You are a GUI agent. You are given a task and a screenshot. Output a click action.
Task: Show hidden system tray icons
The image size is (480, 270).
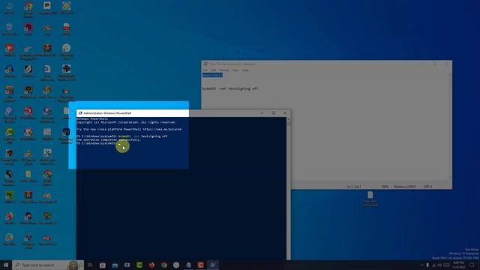click(x=421, y=265)
